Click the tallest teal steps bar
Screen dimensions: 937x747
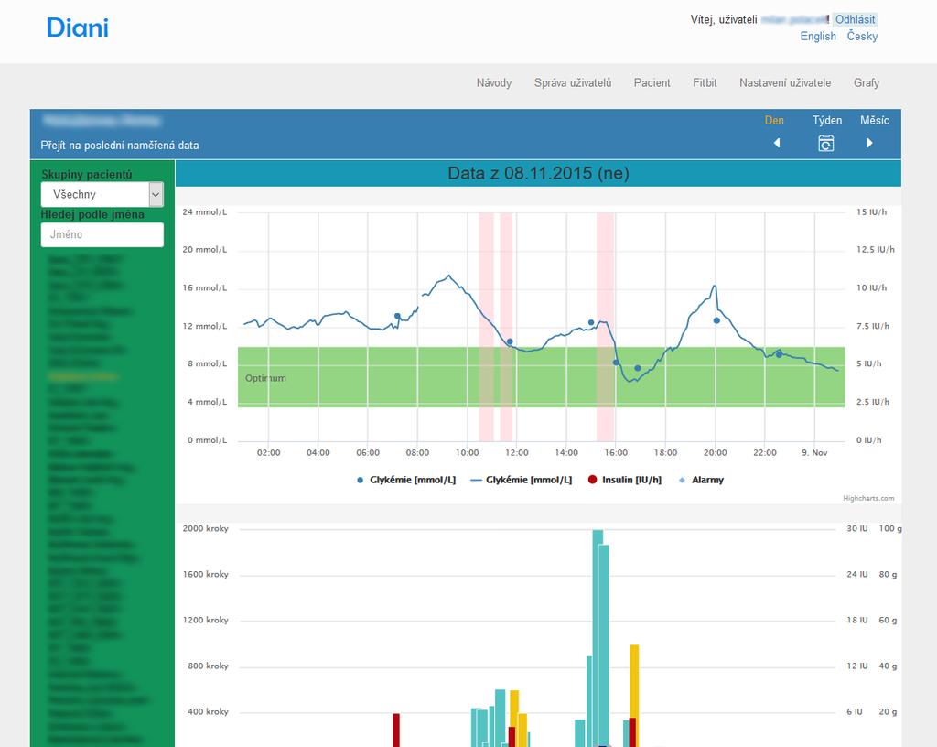pyautogui.click(x=598, y=638)
